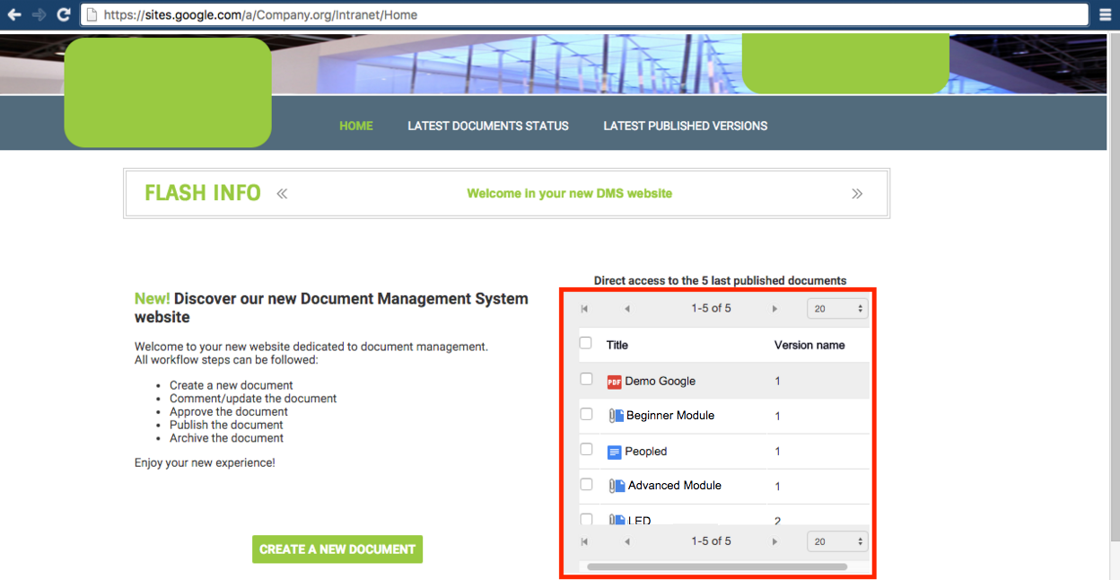Click the 'Create a new document' bullet
Image resolution: width=1120 pixels, height=580 pixels.
(x=232, y=385)
